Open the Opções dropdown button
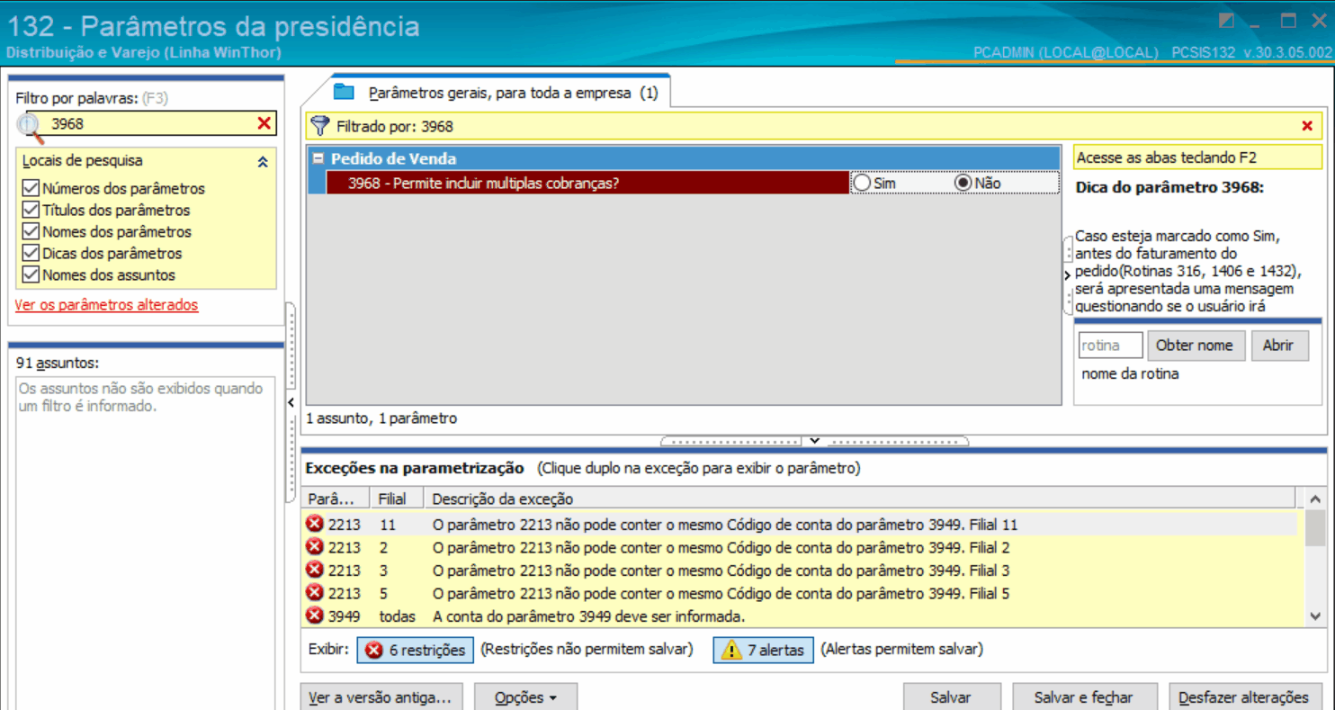The height and width of the screenshot is (710, 1335). point(525,697)
